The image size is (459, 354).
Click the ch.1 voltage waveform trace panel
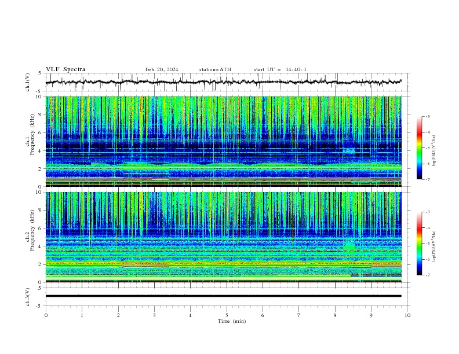click(x=223, y=82)
